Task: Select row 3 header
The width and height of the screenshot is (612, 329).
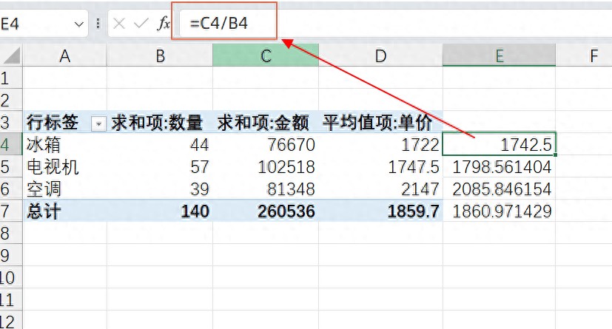Action: click(x=7, y=123)
